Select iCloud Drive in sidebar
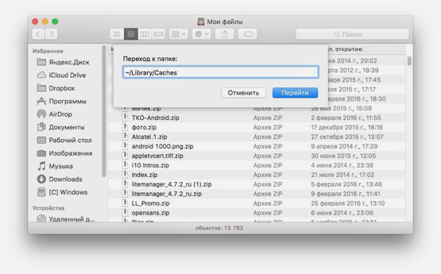441x274 pixels. (67, 75)
